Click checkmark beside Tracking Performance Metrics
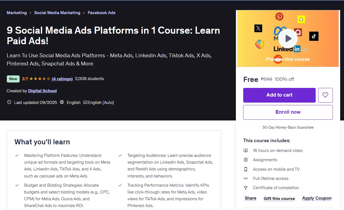The width and height of the screenshot is (344, 210). 120,185
